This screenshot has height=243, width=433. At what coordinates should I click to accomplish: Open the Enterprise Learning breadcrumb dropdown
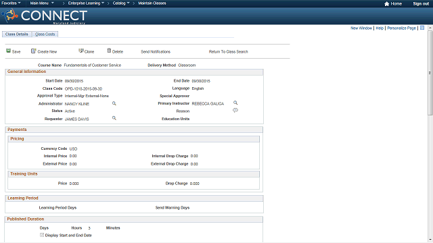[x=86, y=3]
